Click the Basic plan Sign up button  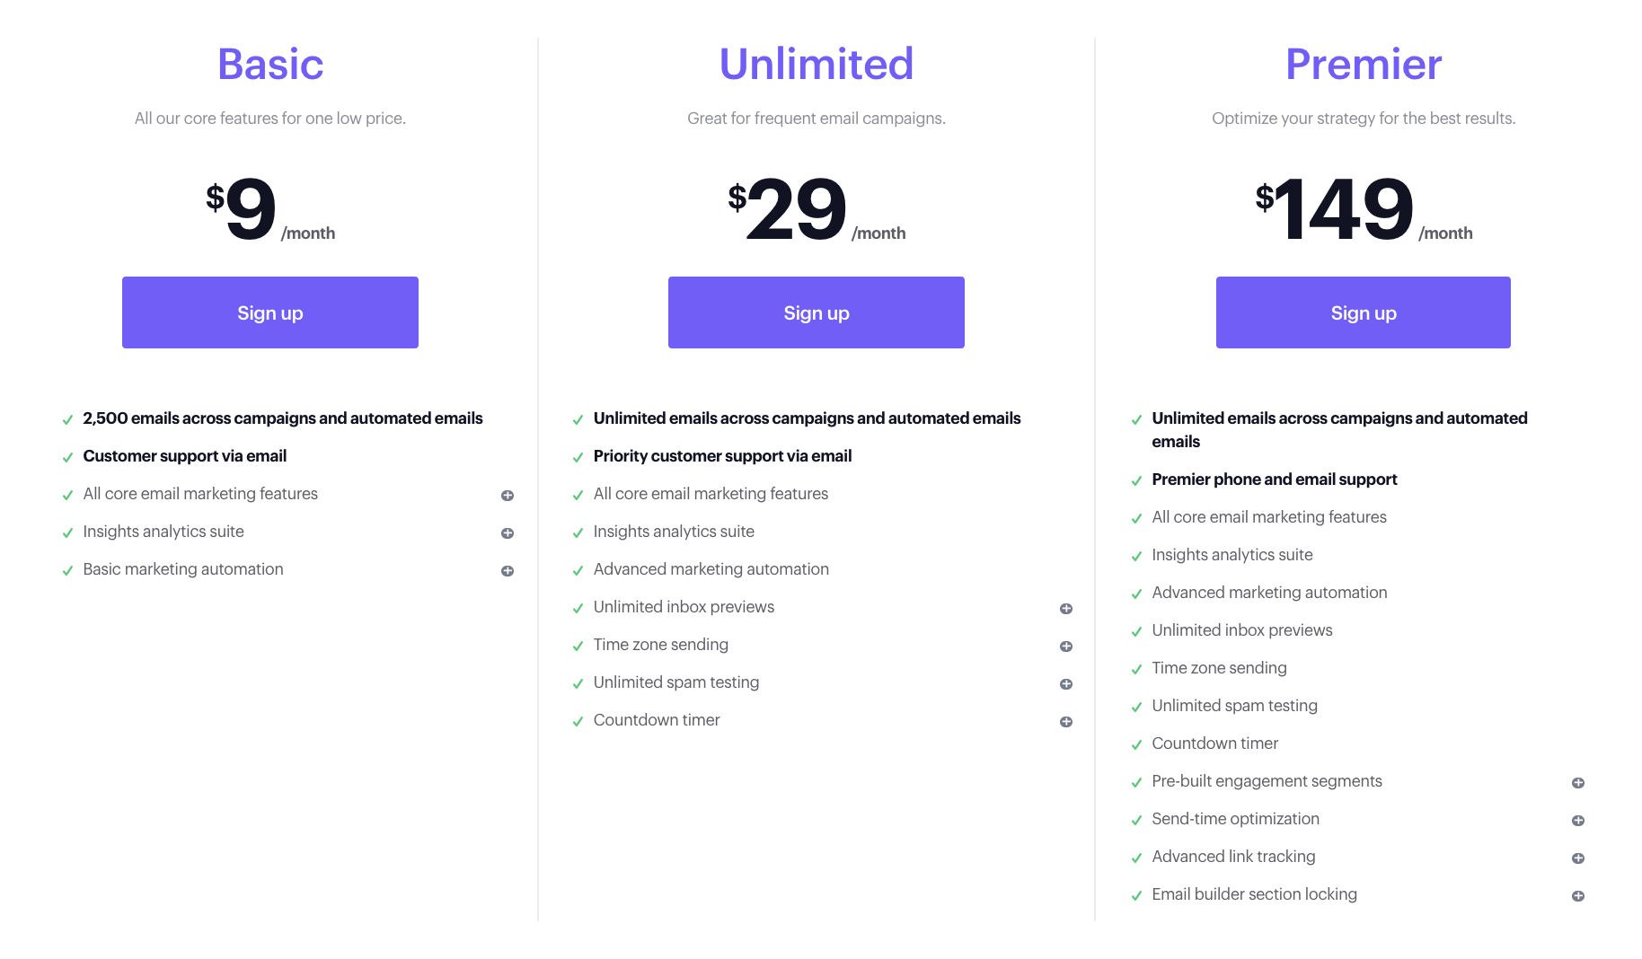pyautogui.click(x=270, y=312)
